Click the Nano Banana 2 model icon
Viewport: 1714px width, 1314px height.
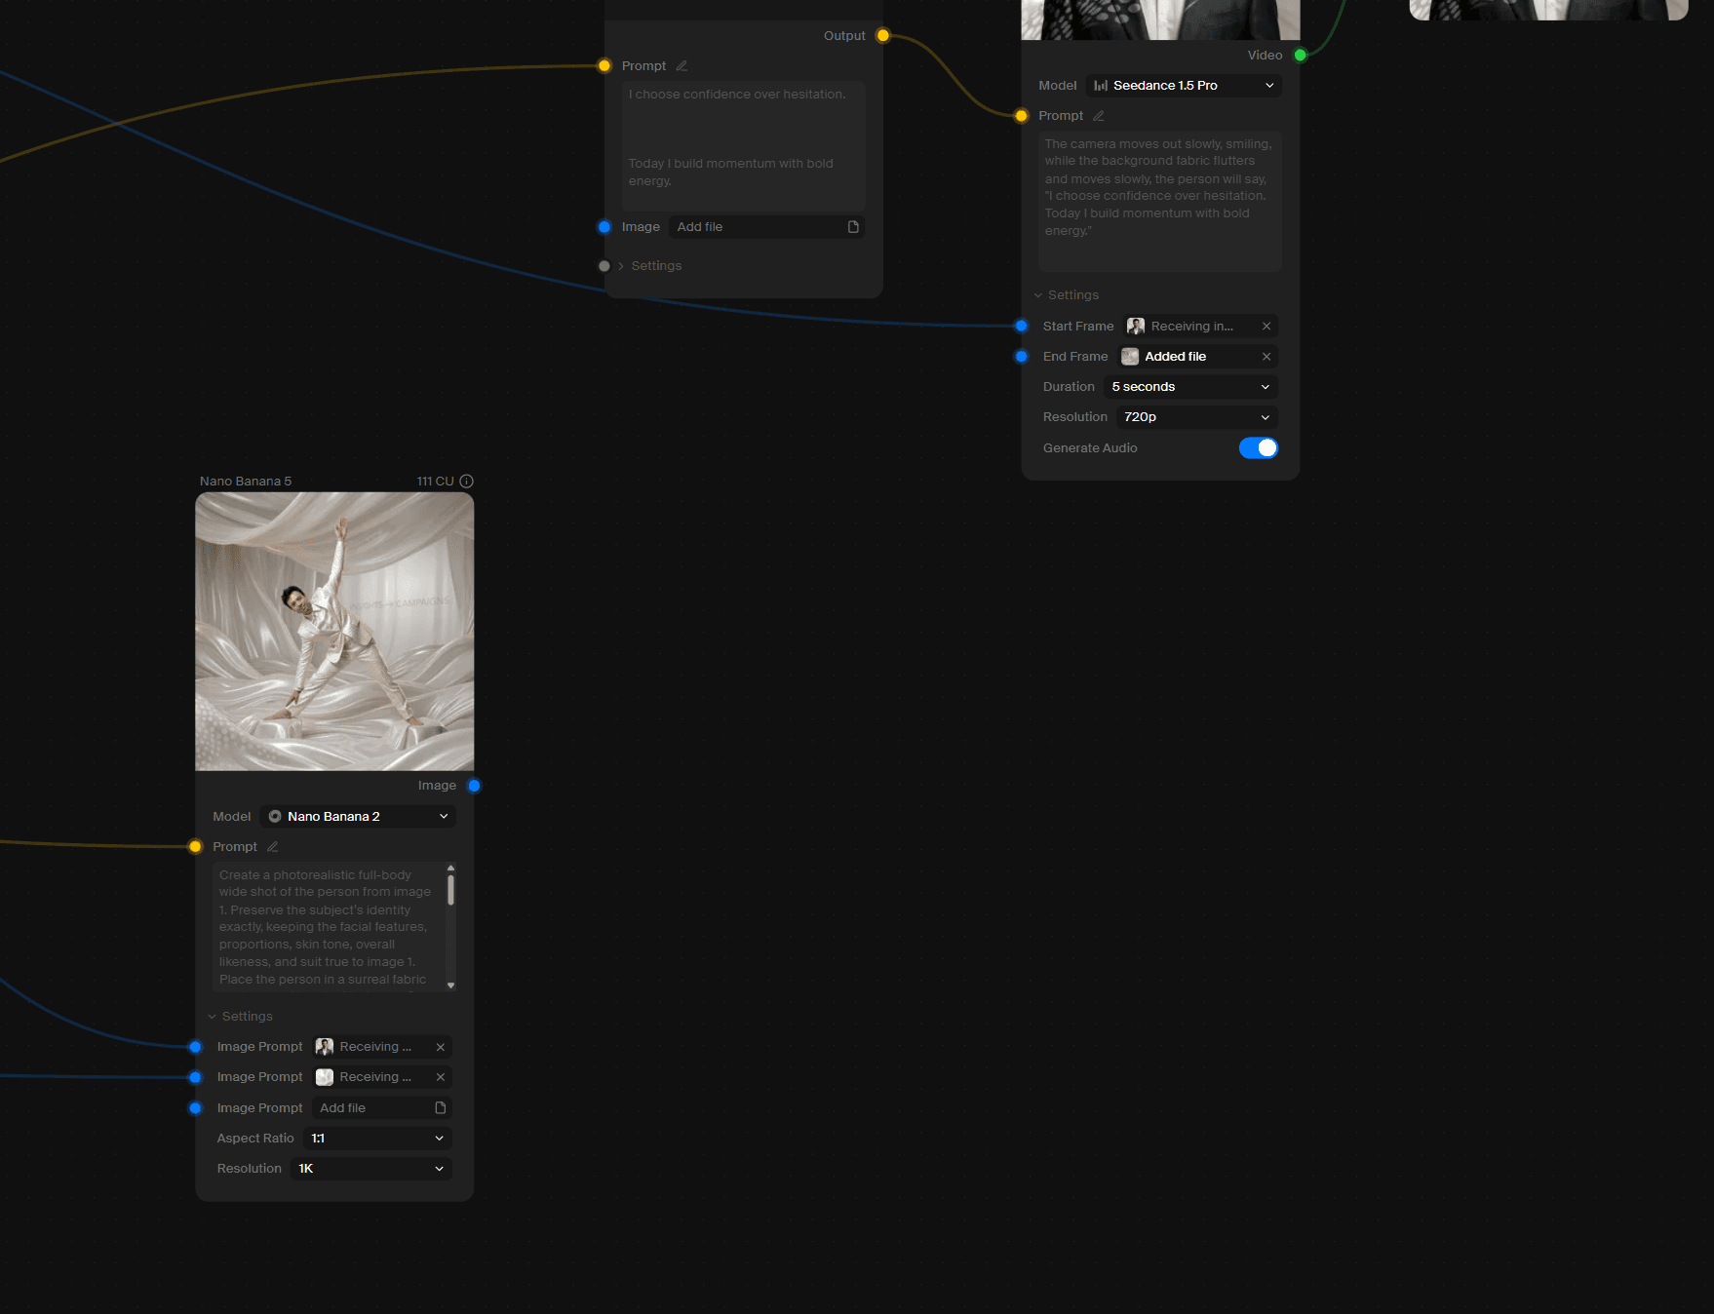coord(275,817)
